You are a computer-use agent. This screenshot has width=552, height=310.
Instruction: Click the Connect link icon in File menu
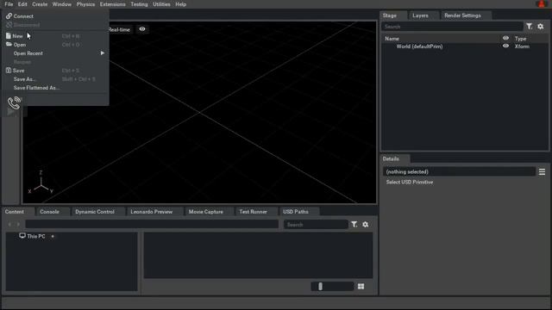pos(9,15)
